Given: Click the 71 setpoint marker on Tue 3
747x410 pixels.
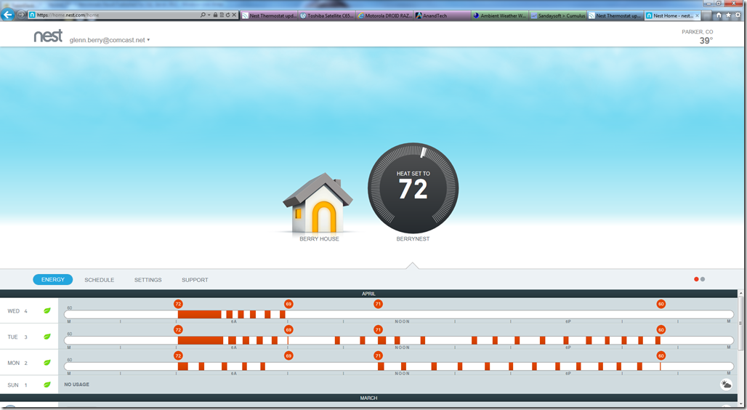Looking at the screenshot, I should pyautogui.click(x=378, y=329).
